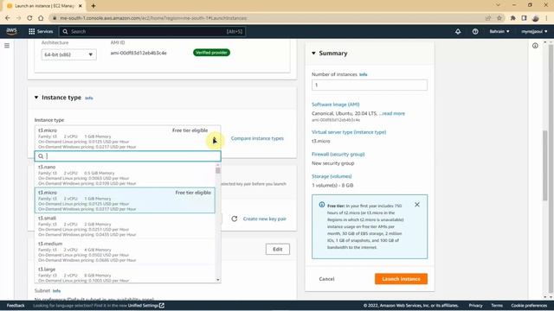Click the page vertical scrollbar thumb
The width and height of the screenshot is (554, 311).
(545, 166)
